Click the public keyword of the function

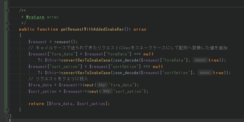(x=27, y=29)
